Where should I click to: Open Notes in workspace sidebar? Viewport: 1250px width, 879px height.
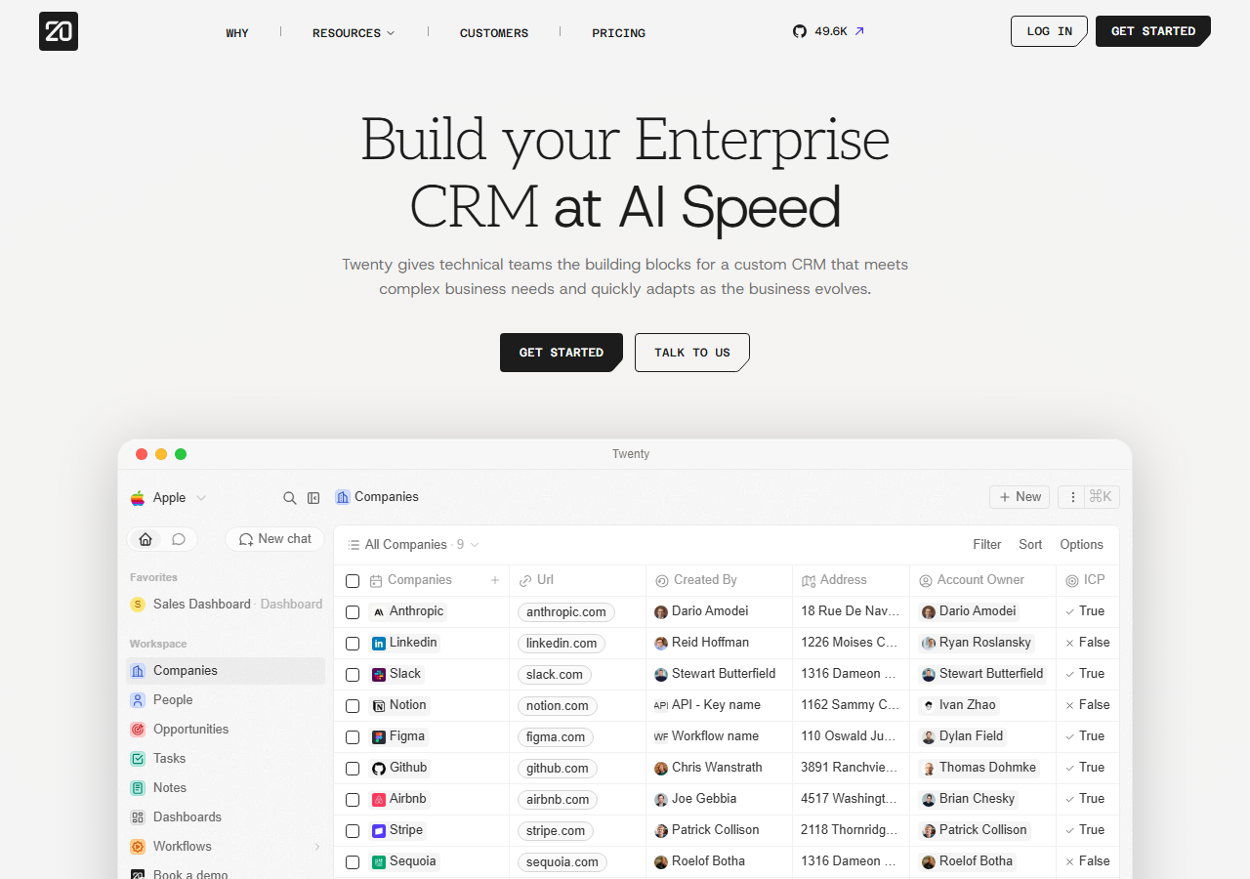(x=226, y=788)
